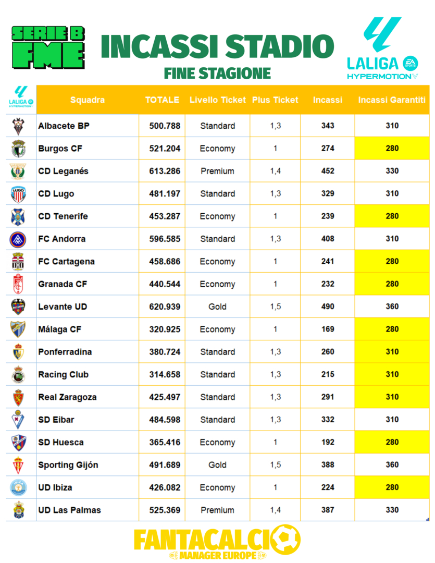Select the Squadra column header
The height and width of the screenshot is (563, 435).
click(x=88, y=100)
